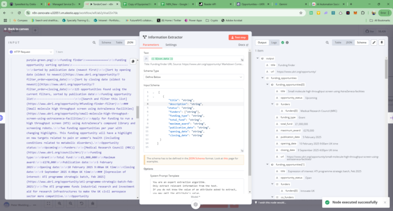Viewport: 393px width, 211px height.
Task: Go Back to canvas
Action: (16, 29)
